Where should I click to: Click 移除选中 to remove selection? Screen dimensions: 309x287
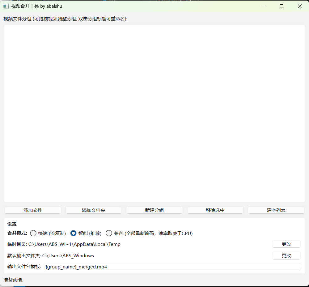point(215,210)
